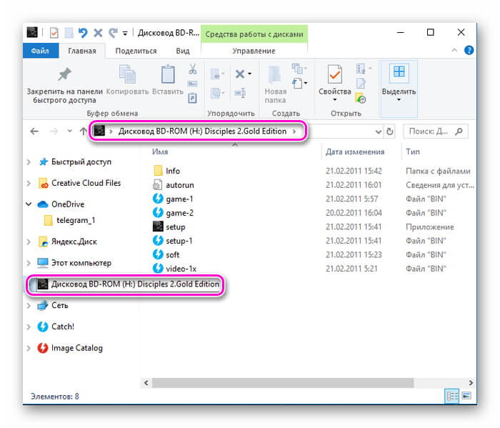This screenshot has width=500, height=428.
Task: Switch to large icons view in status bar
Action: pyautogui.click(x=466, y=396)
